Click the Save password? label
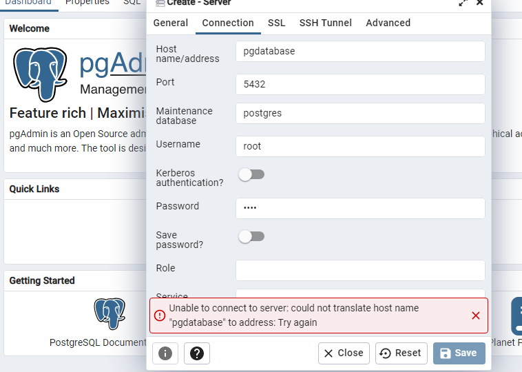This screenshot has height=372, width=522. coord(180,240)
